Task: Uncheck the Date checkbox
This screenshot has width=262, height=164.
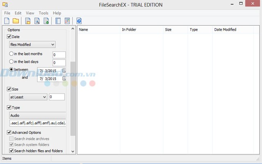Action: pyautogui.click(x=9, y=37)
